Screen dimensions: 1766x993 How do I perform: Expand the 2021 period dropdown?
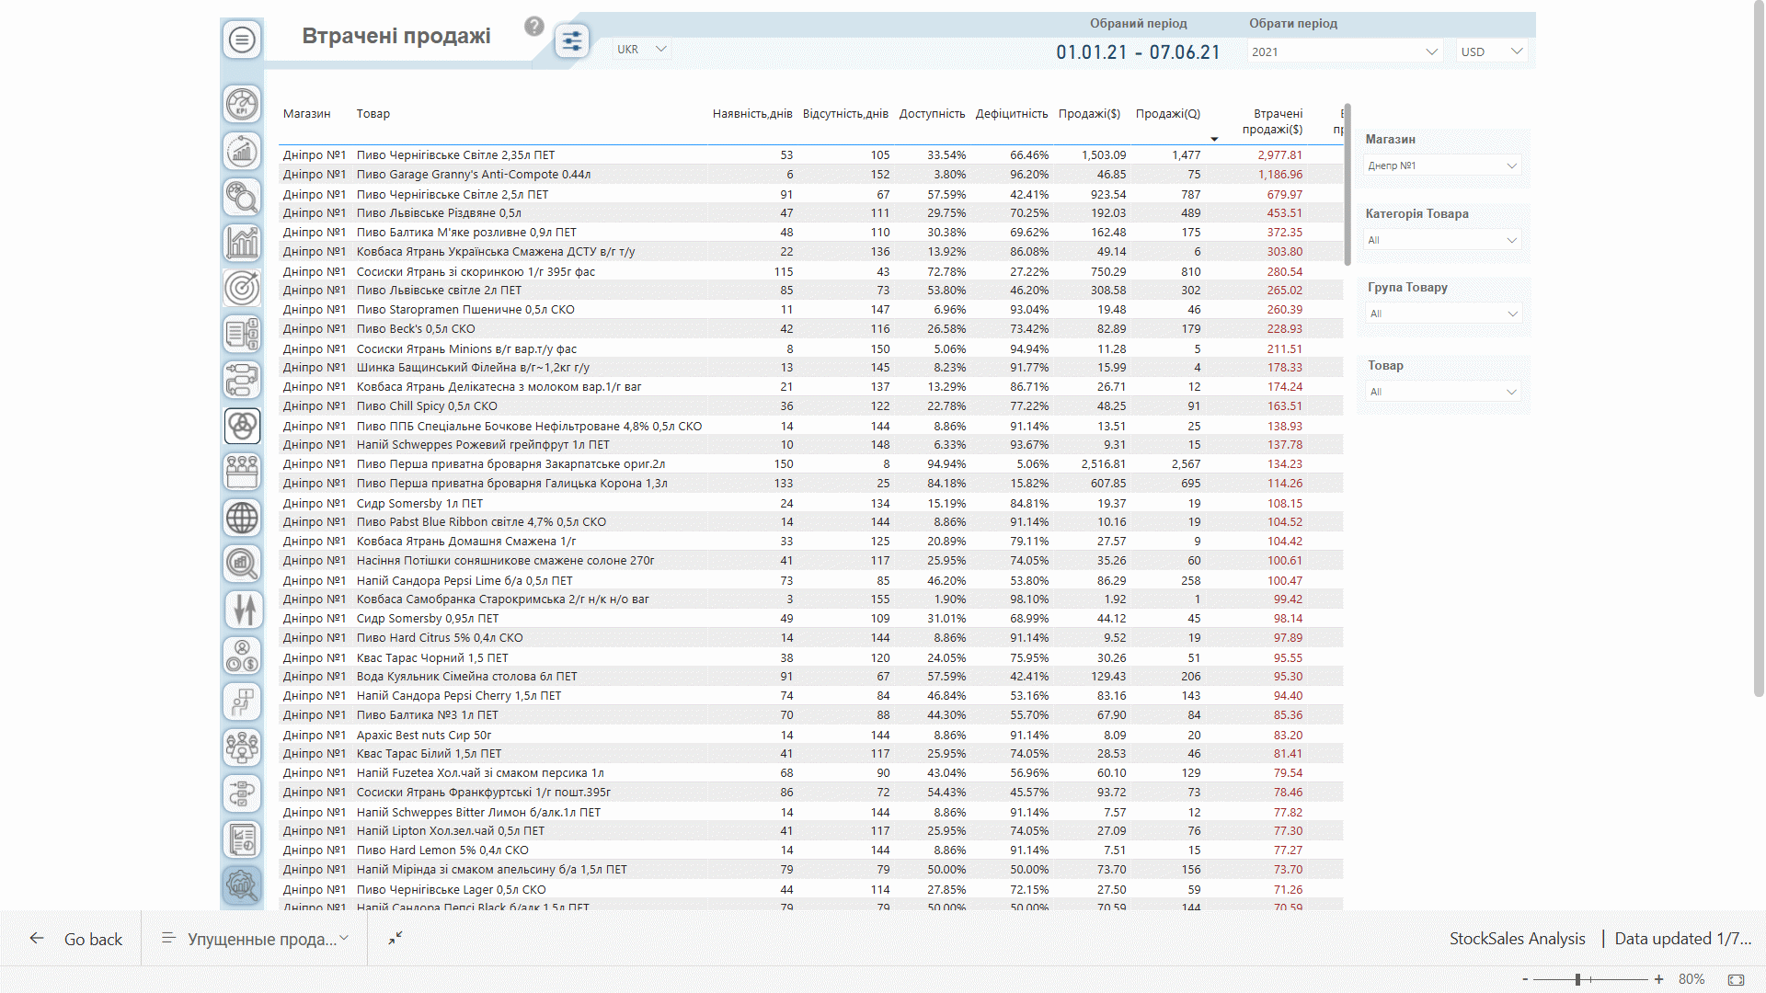[x=1344, y=51]
